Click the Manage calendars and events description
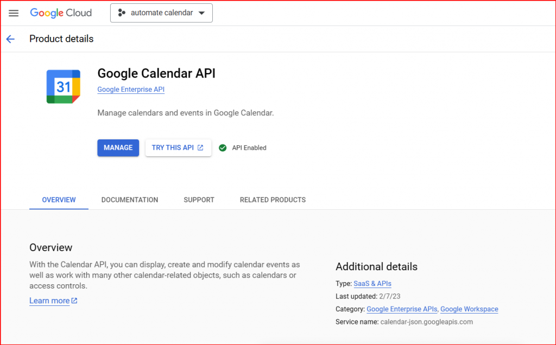Screen dimensions: 556x345 coord(186,113)
